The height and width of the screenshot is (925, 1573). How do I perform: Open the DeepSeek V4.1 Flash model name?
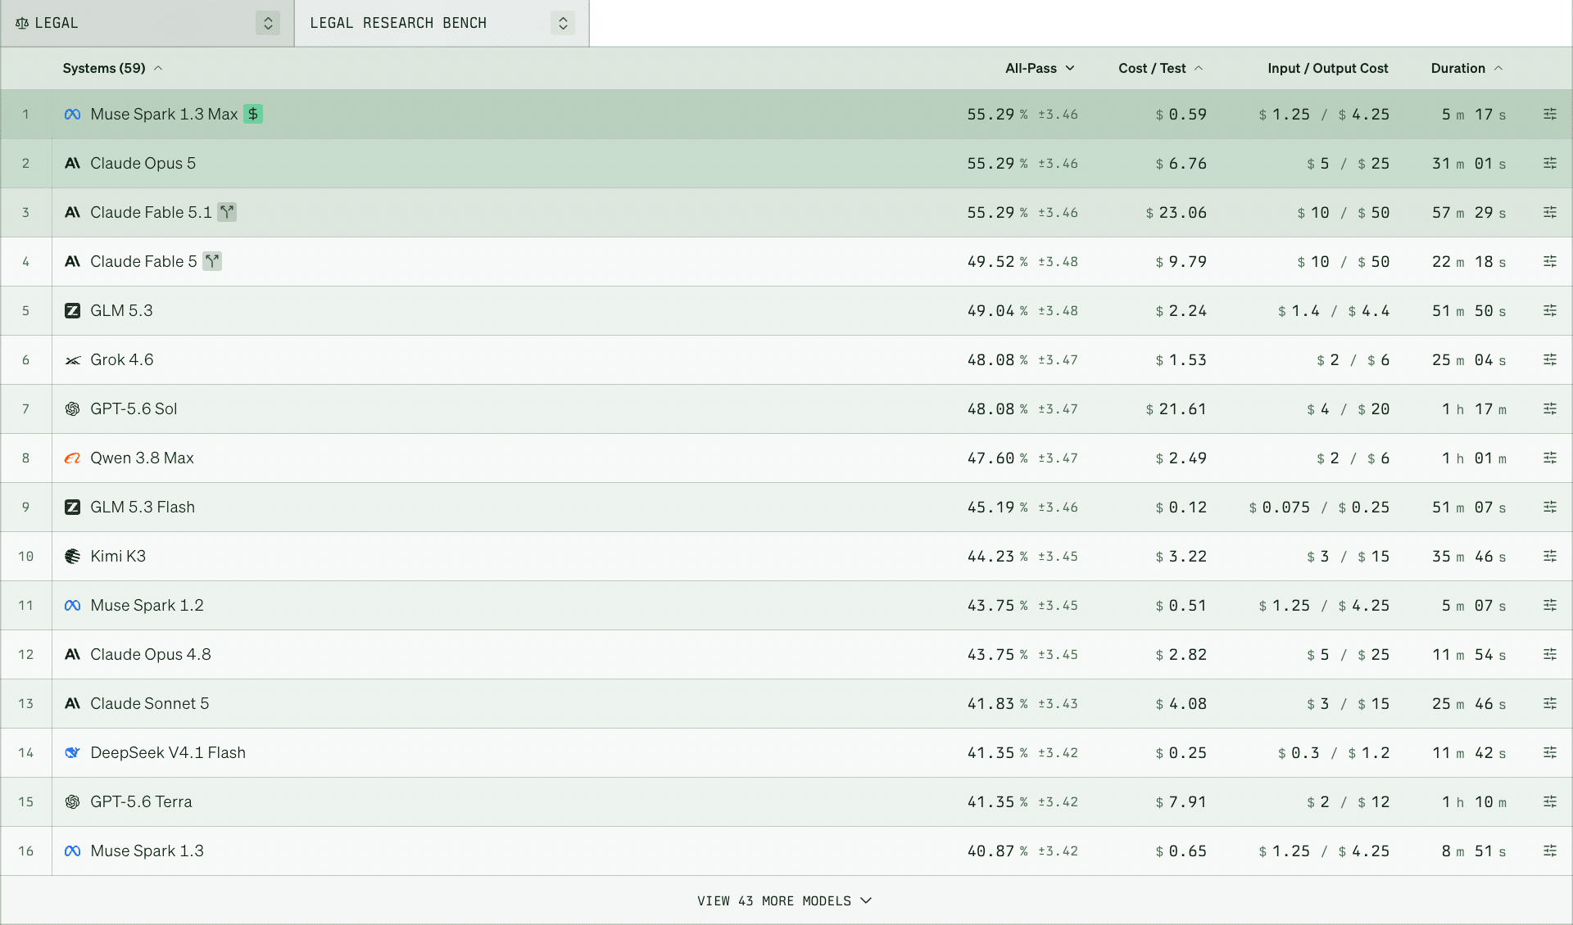(168, 753)
